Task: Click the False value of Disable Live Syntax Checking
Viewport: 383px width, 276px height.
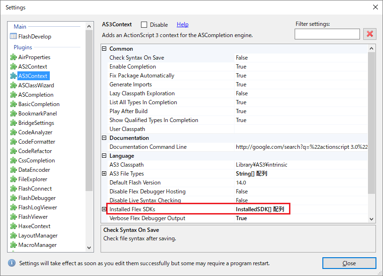Action: click(x=242, y=200)
